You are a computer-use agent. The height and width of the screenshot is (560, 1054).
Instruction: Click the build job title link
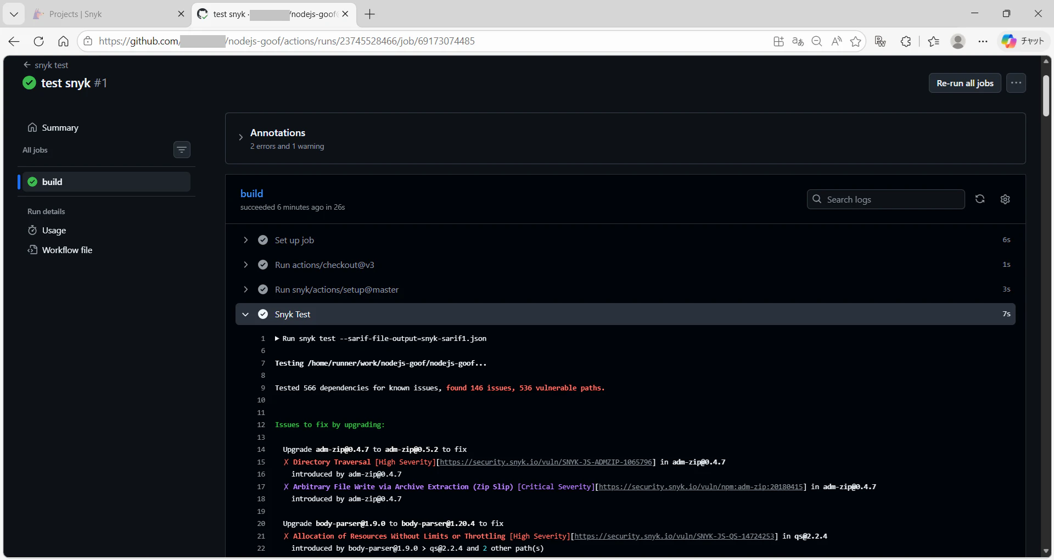[x=252, y=193]
